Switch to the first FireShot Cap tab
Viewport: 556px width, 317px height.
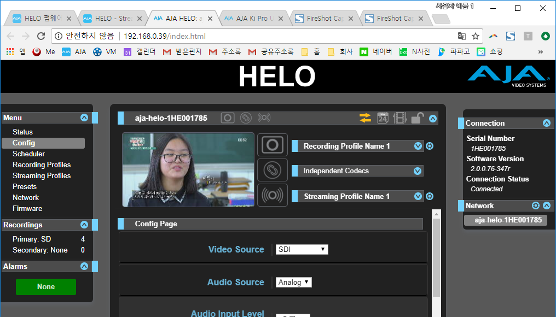click(x=324, y=19)
